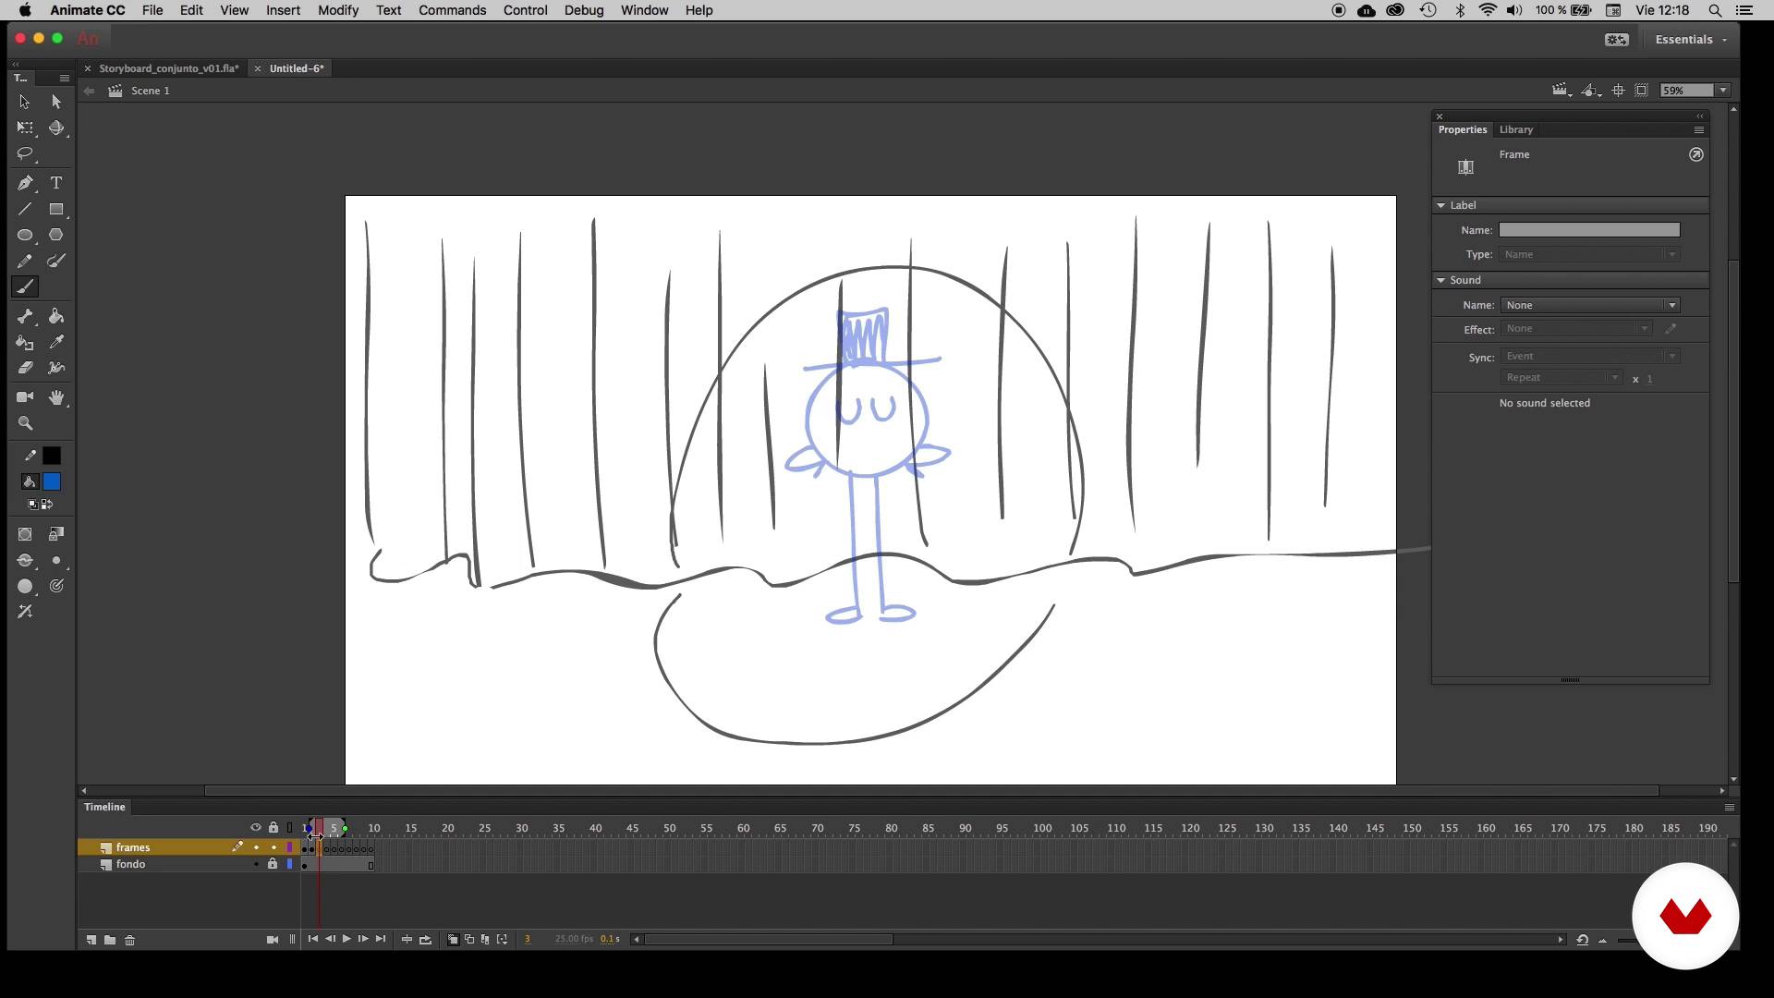Screen dimensions: 1774x998
Task: Switch to the Library tab
Action: pos(1515,130)
